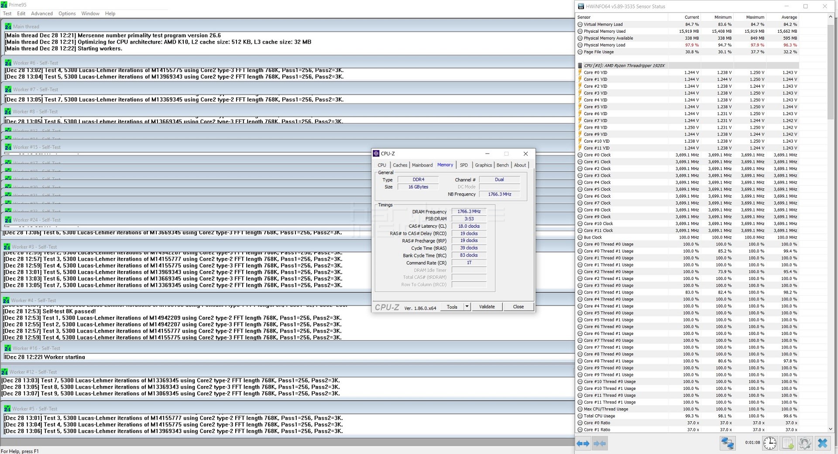This screenshot has height=454, width=838.
Task: Click the Virtual Memory Load sensor icon
Action: click(x=580, y=24)
